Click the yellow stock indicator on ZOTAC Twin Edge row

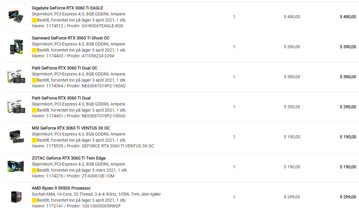pos(34,170)
